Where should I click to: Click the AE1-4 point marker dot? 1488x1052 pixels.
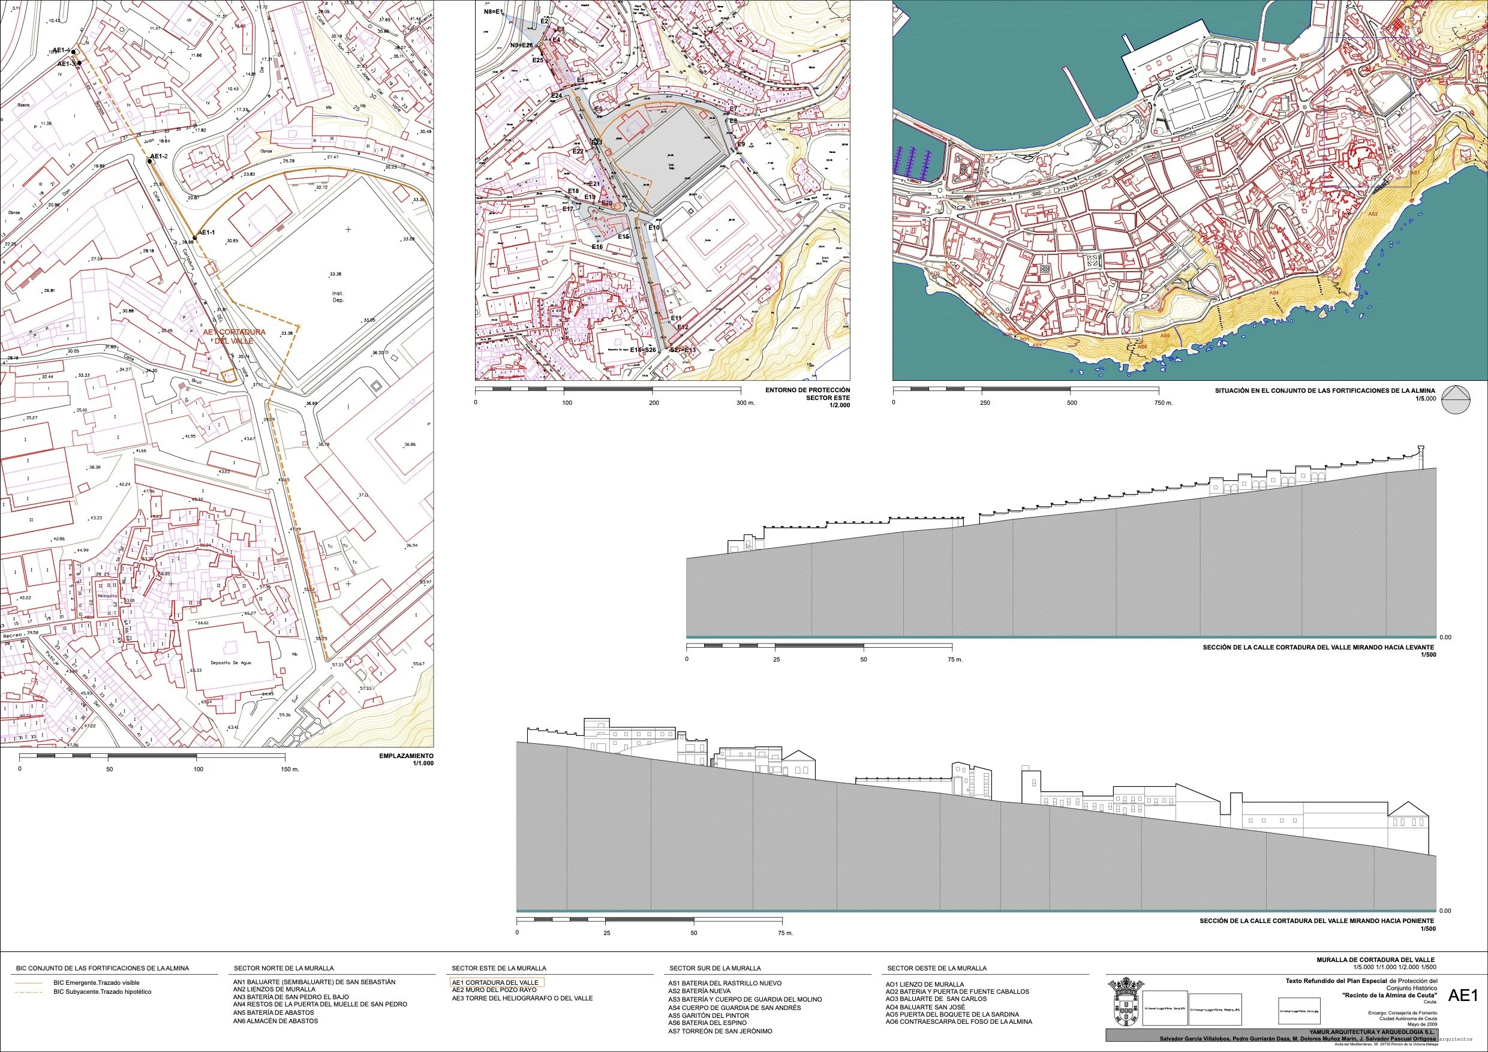click(74, 52)
